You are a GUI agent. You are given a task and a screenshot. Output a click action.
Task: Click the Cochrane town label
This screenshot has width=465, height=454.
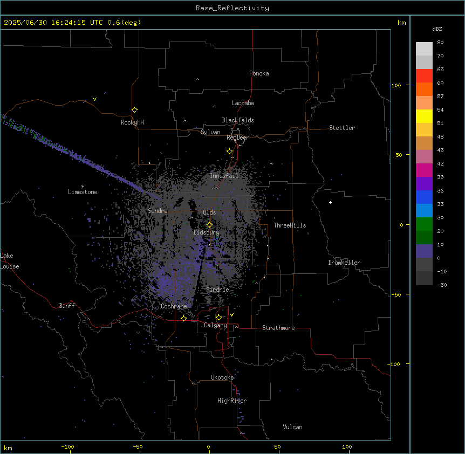coord(174,306)
